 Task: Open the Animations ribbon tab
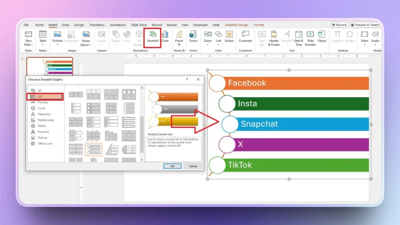(x=118, y=25)
